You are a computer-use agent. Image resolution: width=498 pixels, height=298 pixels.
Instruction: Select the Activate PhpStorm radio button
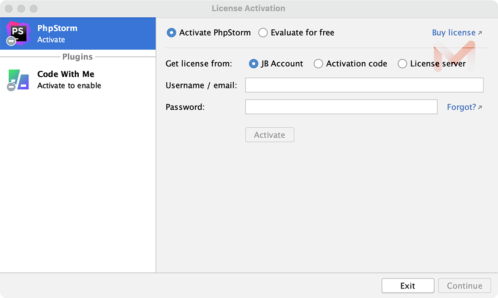[171, 33]
